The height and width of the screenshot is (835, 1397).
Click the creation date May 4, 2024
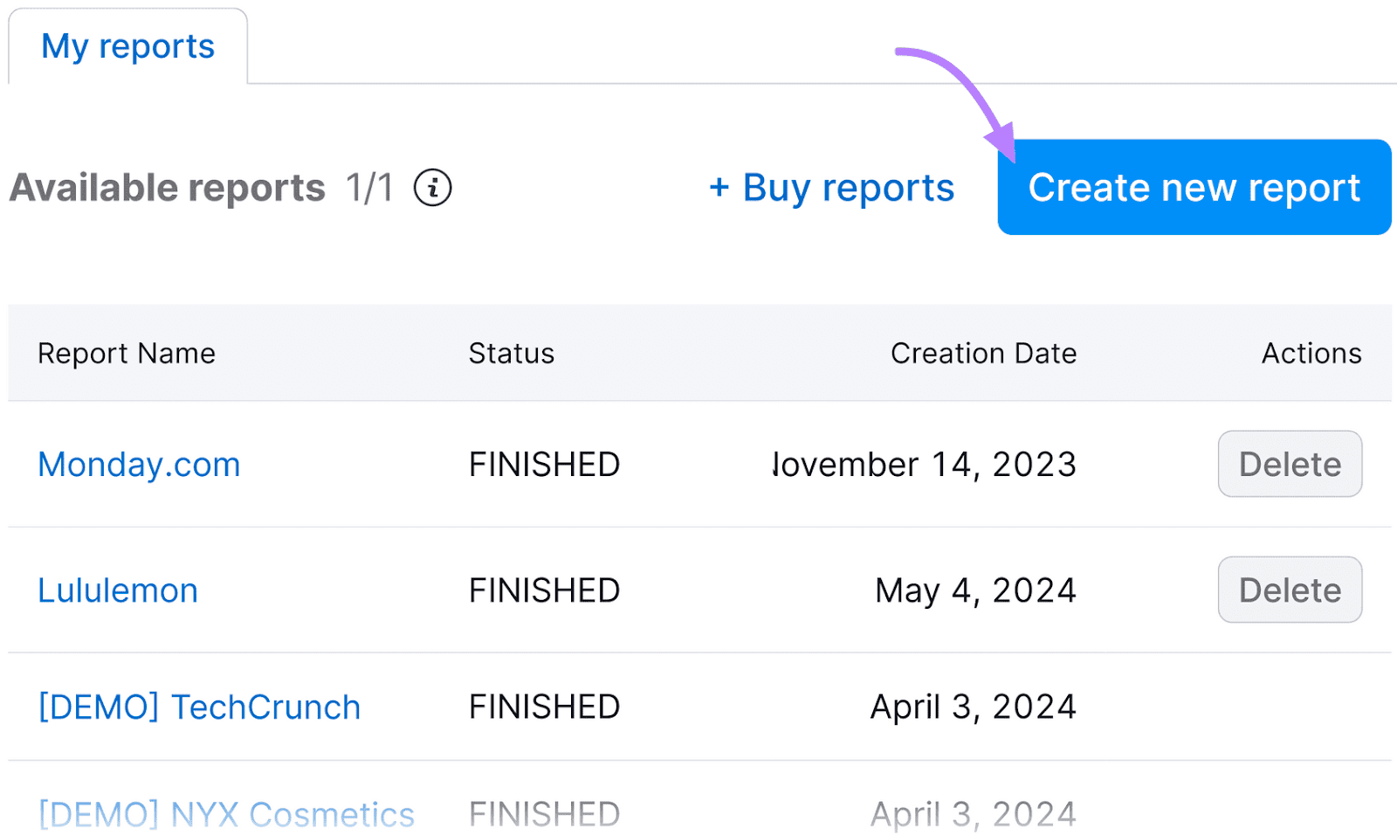pos(974,590)
